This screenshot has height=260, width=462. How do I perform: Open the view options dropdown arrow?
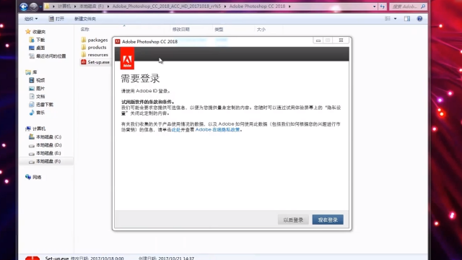[395, 19]
